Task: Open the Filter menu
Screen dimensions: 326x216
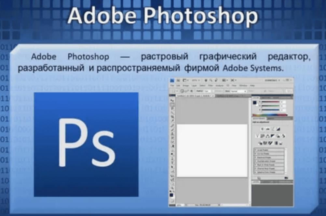Action: click(211, 85)
